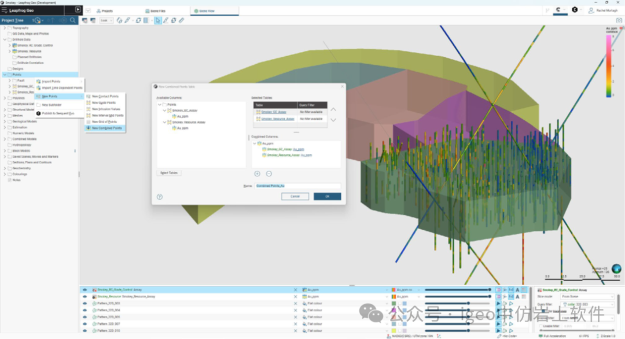This screenshot has width=625, height=339.
Task: Click the Select Tables button
Action: click(169, 173)
